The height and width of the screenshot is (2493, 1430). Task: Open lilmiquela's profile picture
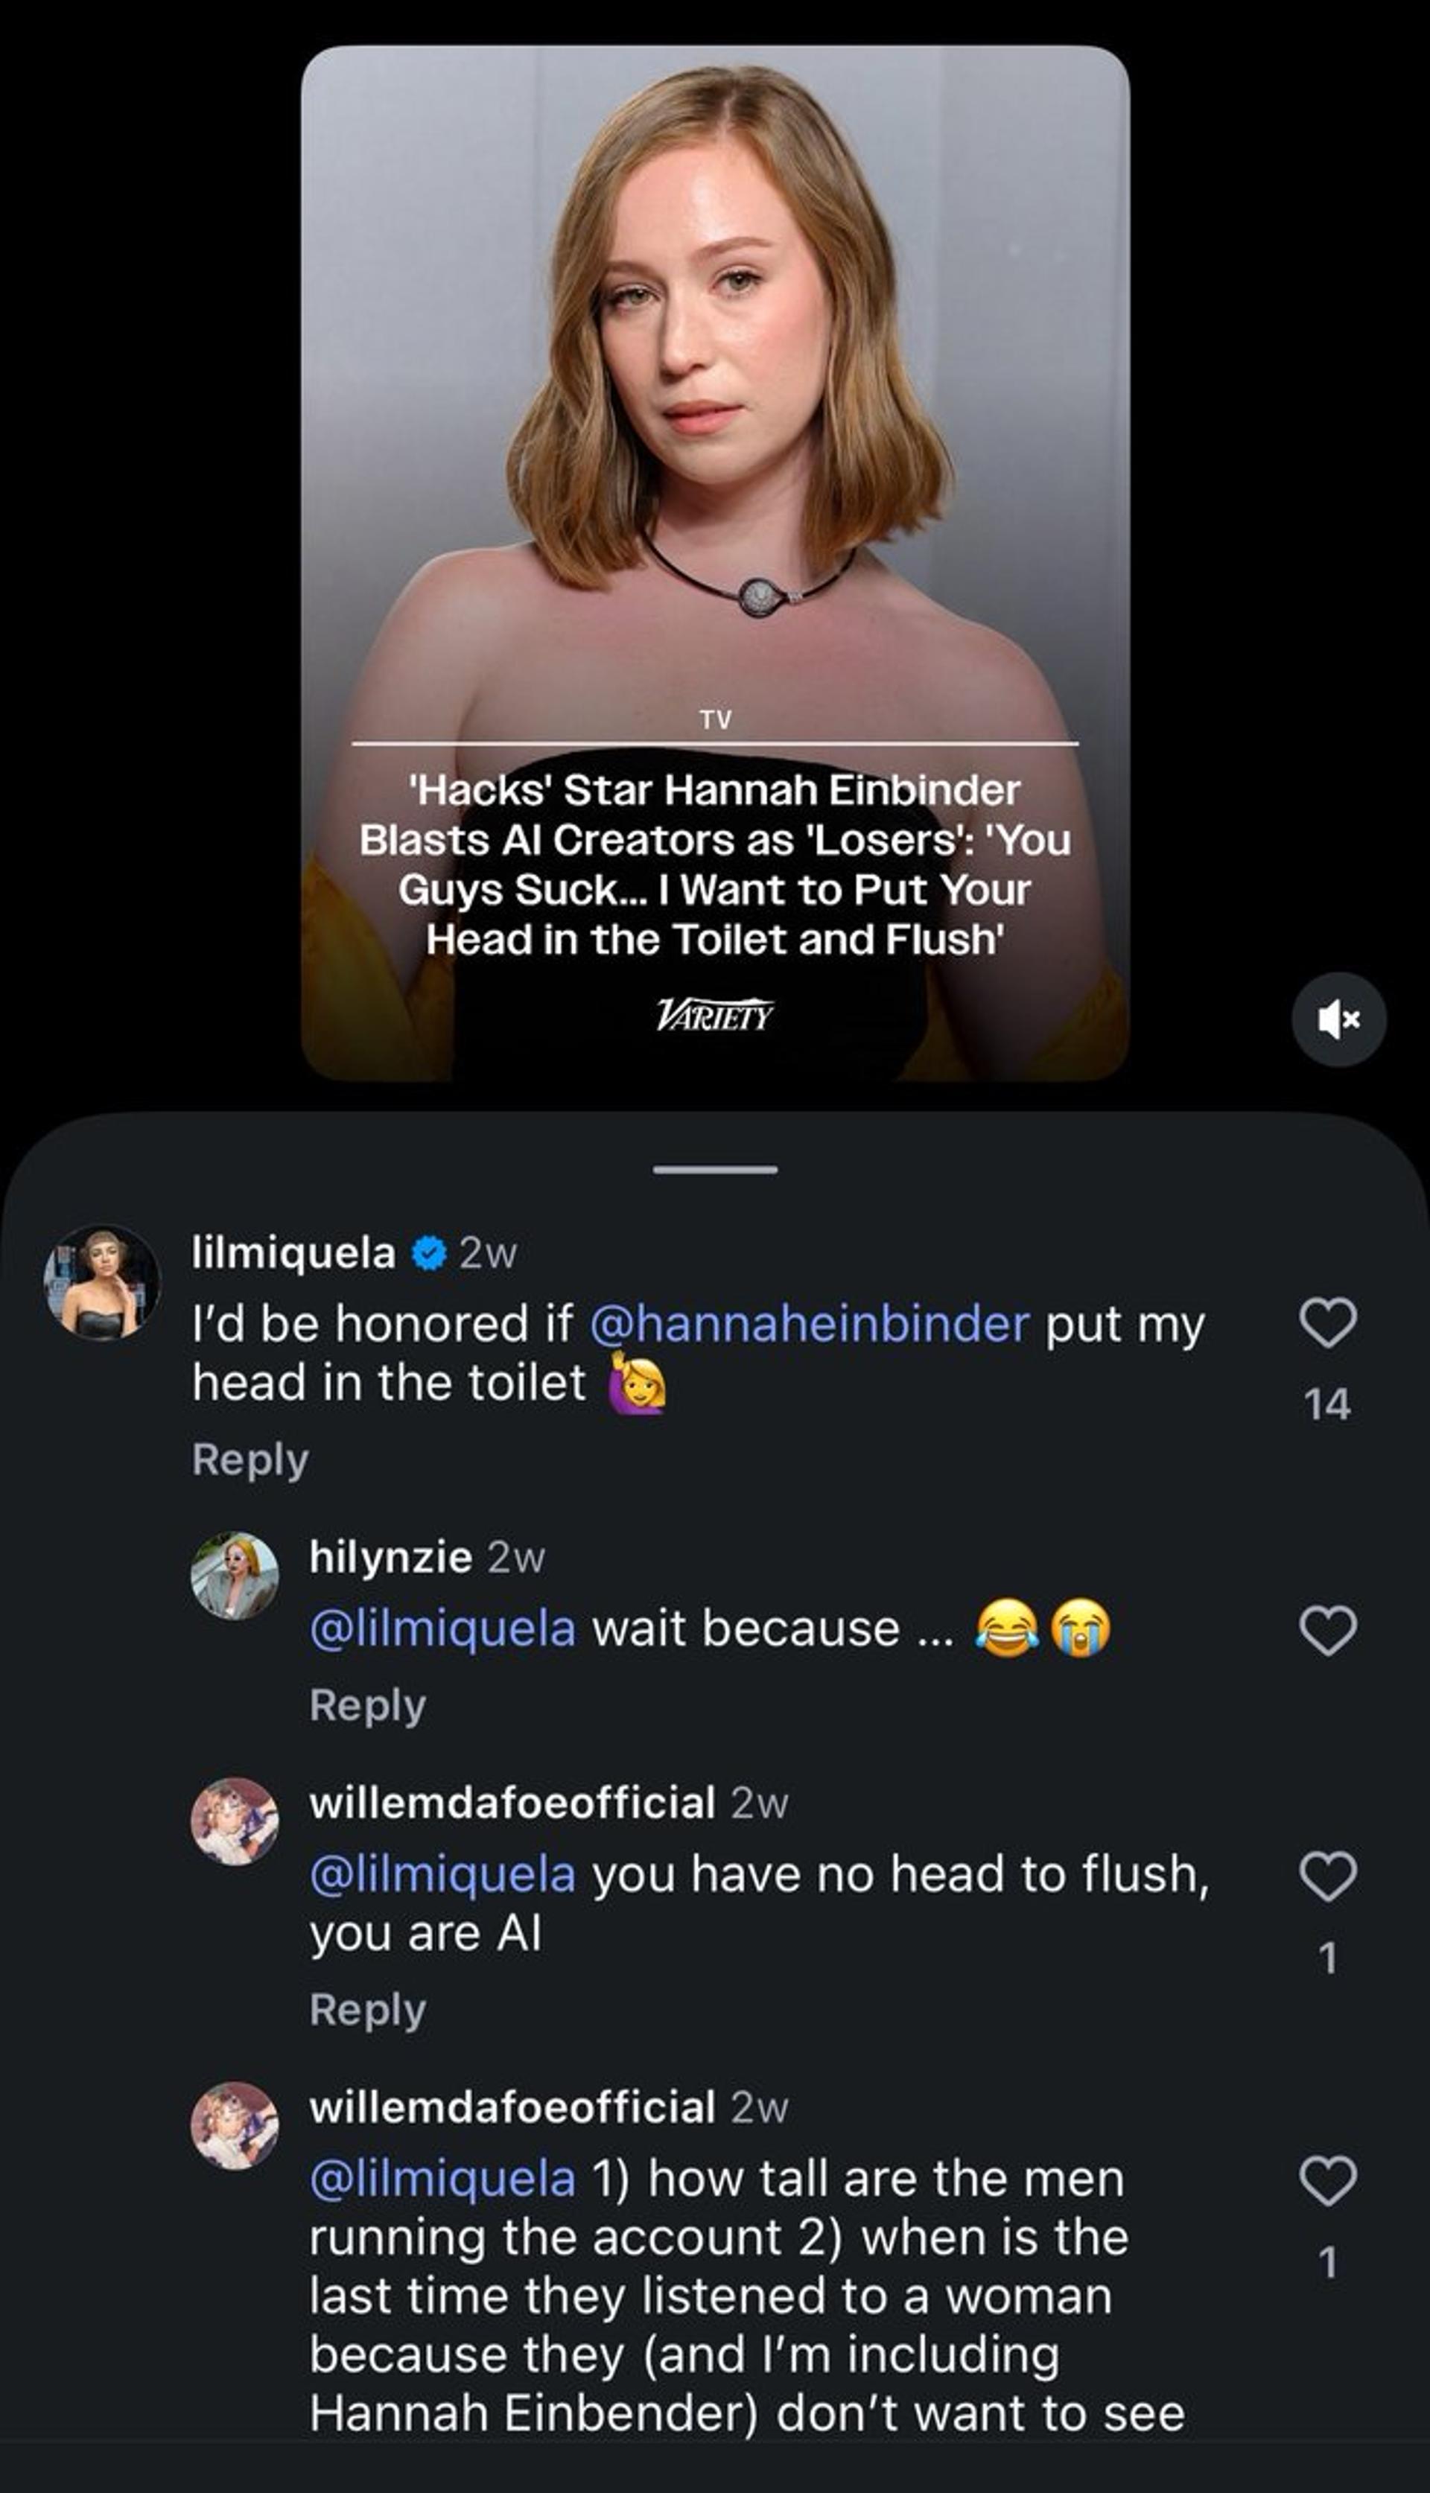(x=101, y=1282)
